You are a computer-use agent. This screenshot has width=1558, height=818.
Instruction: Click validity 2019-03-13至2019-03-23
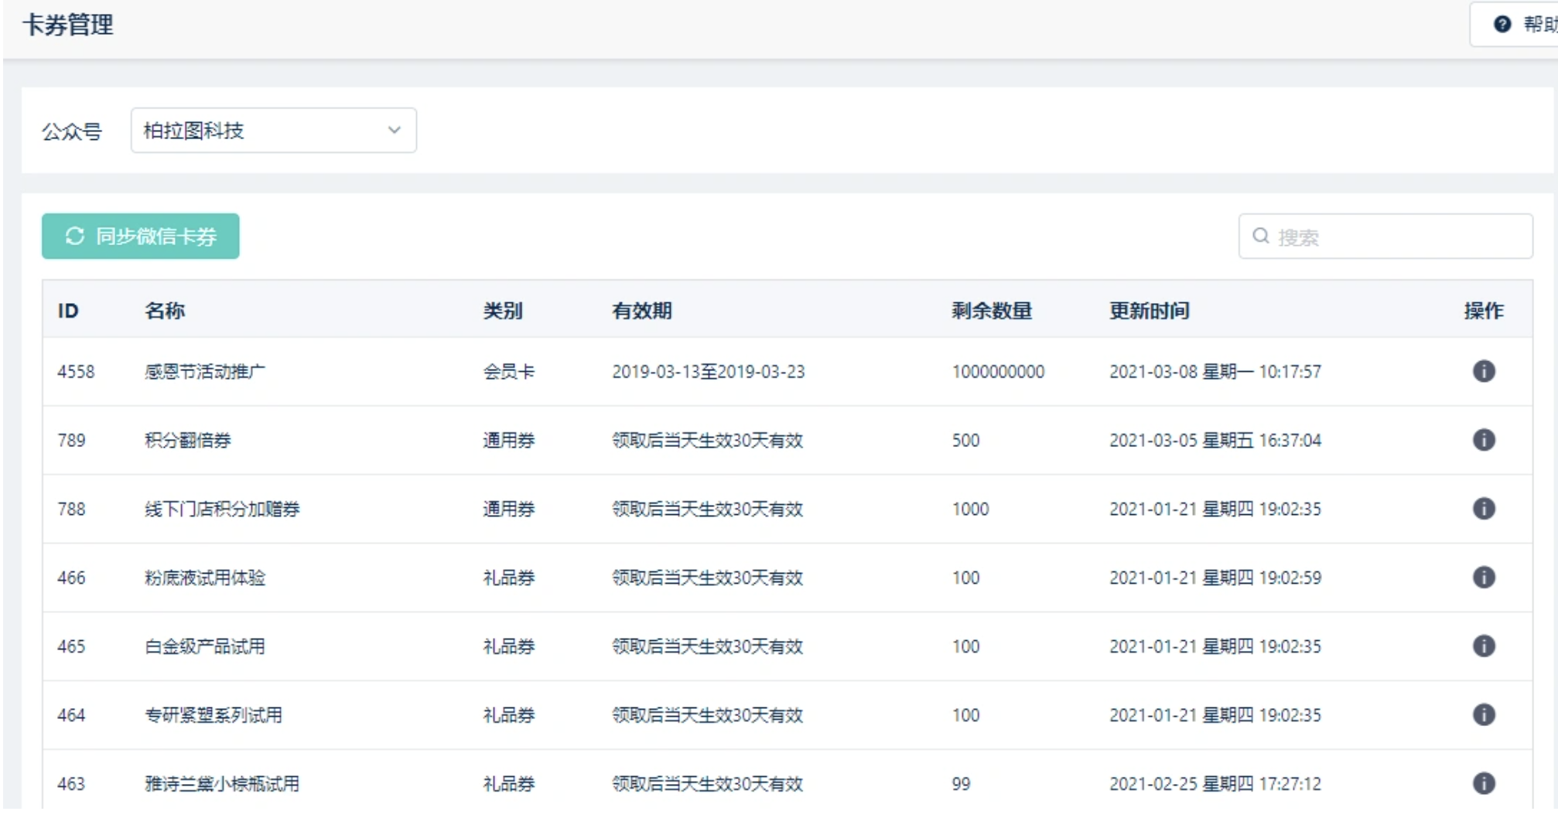click(x=709, y=372)
